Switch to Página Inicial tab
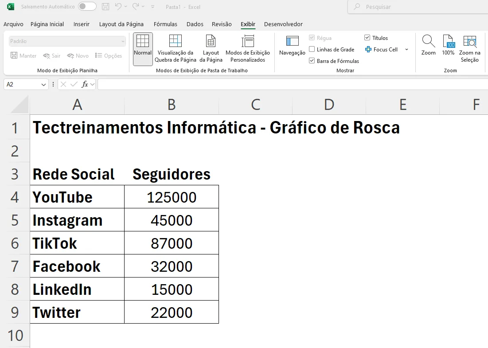 coord(47,24)
